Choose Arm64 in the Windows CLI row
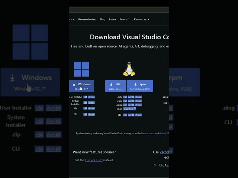 click(91, 114)
